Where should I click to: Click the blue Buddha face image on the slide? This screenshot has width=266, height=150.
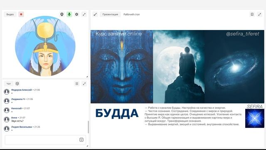click(x=122, y=67)
